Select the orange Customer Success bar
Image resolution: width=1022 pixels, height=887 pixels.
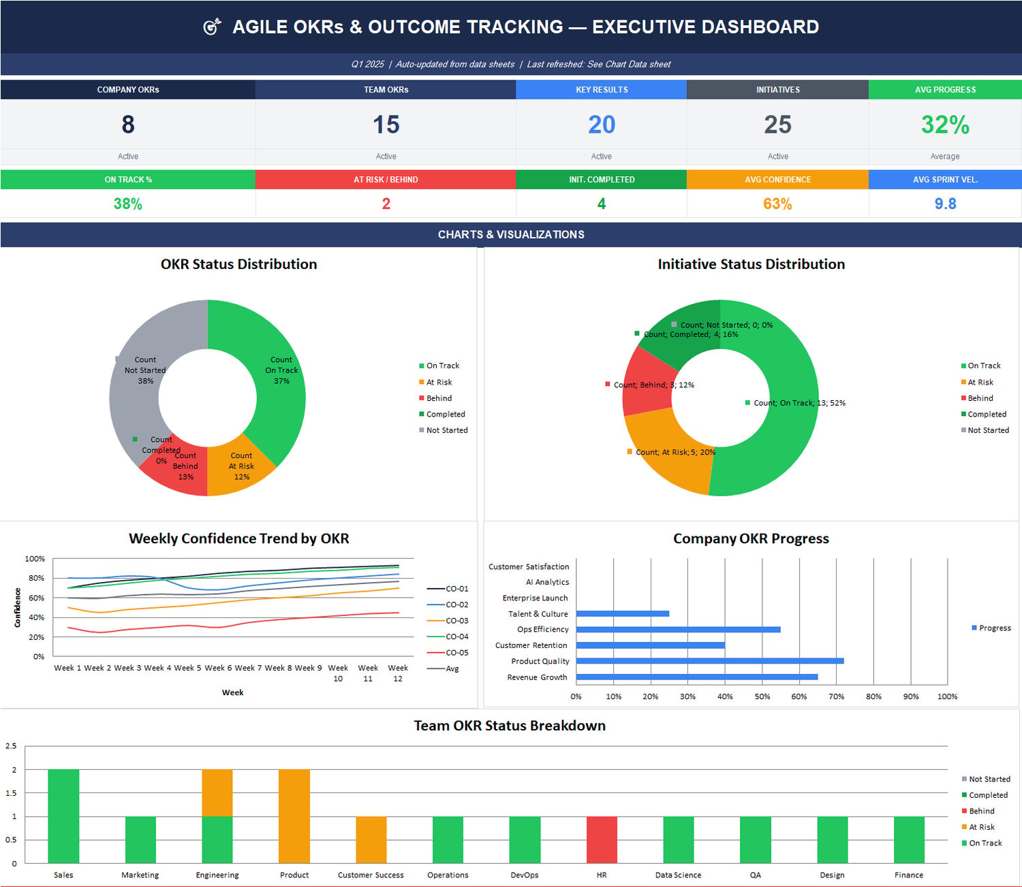[371, 839]
